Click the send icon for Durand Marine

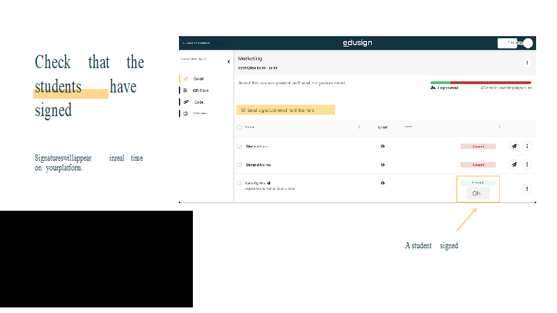(514, 165)
